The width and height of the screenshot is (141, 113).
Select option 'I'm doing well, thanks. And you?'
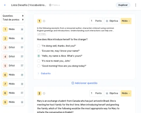tap(39, 46)
